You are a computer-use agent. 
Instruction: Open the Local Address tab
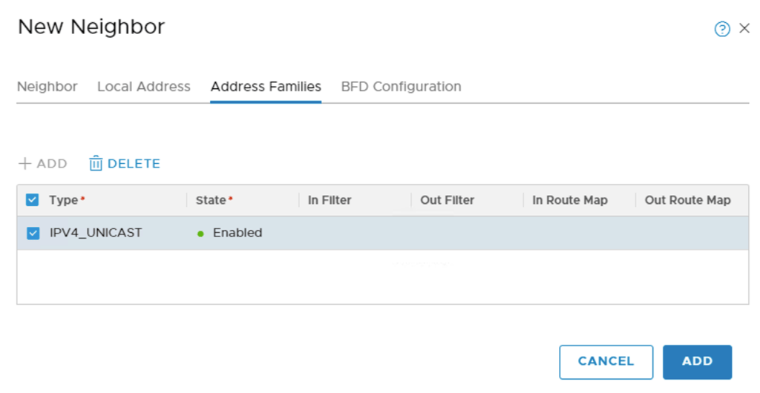144,87
